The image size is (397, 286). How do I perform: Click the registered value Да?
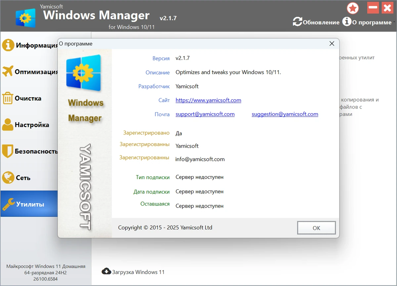click(179, 133)
